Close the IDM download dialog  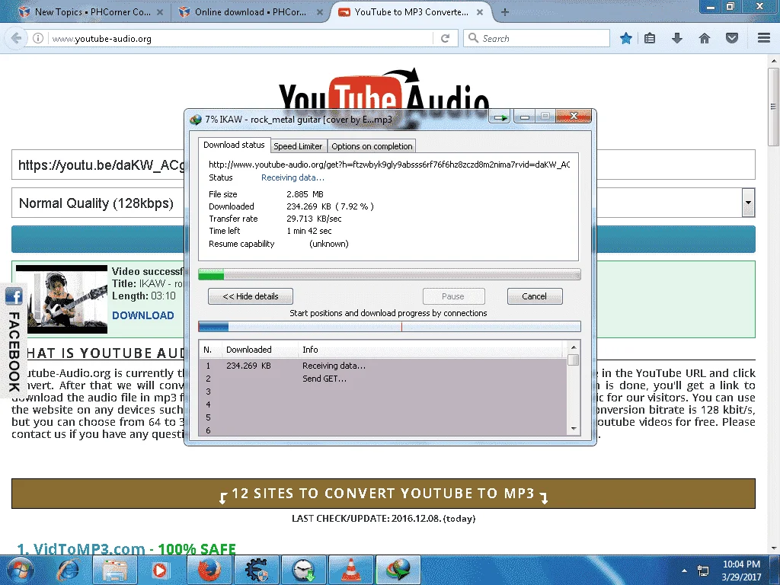pos(574,117)
